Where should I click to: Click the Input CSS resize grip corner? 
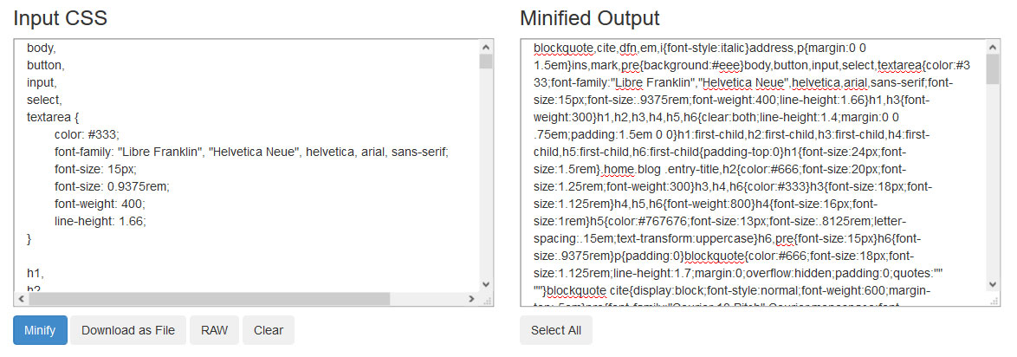[x=487, y=299]
